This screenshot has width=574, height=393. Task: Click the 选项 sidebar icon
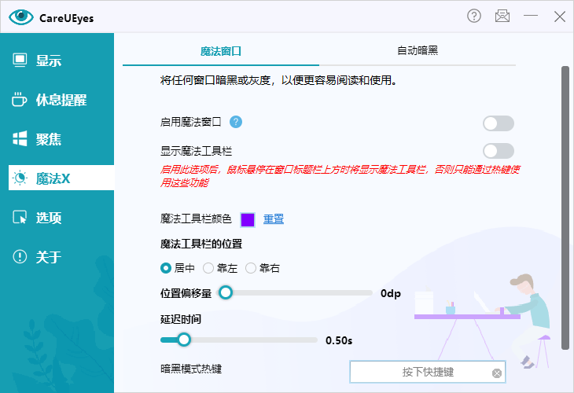pyautogui.click(x=20, y=218)
